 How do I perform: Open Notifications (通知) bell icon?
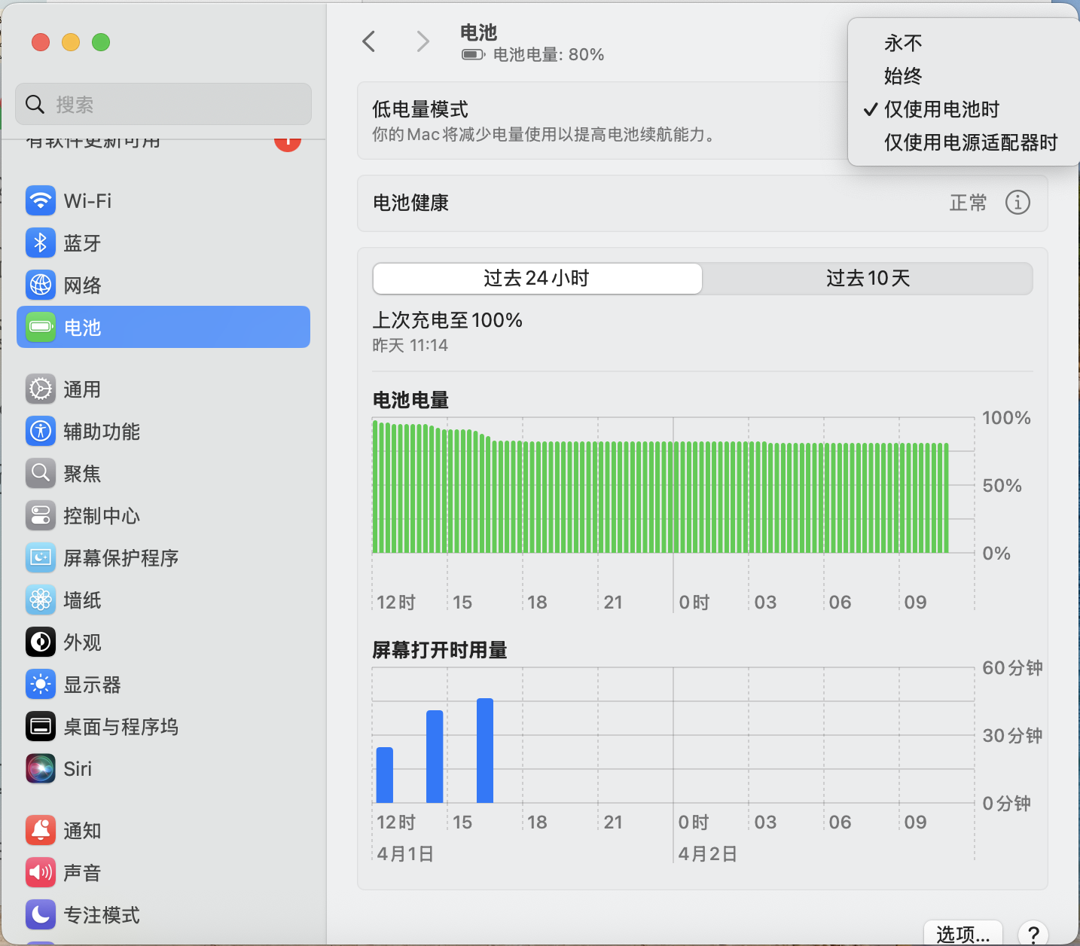pos(41,830)
